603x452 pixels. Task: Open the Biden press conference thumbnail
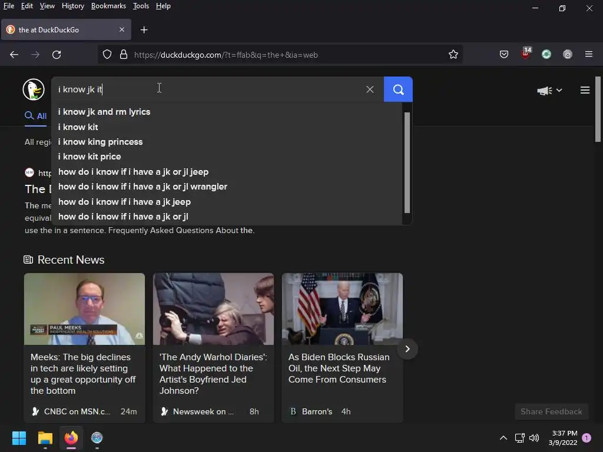tap(342, 309)
